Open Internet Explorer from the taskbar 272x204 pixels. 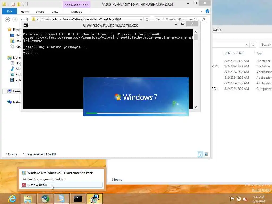(x=12, y=199)
